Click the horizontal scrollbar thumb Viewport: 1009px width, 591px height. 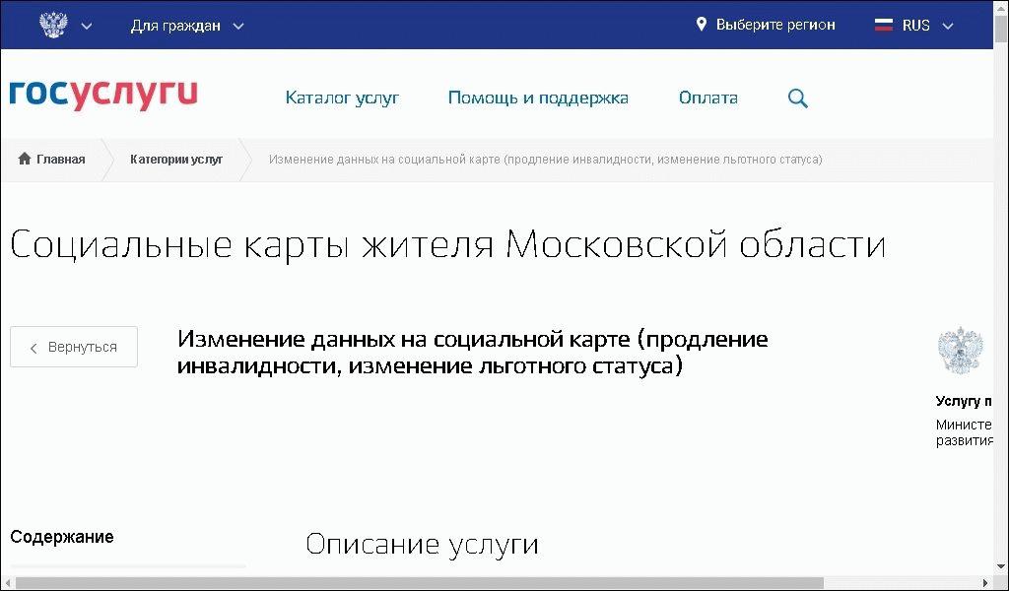[x=418, y=583]
